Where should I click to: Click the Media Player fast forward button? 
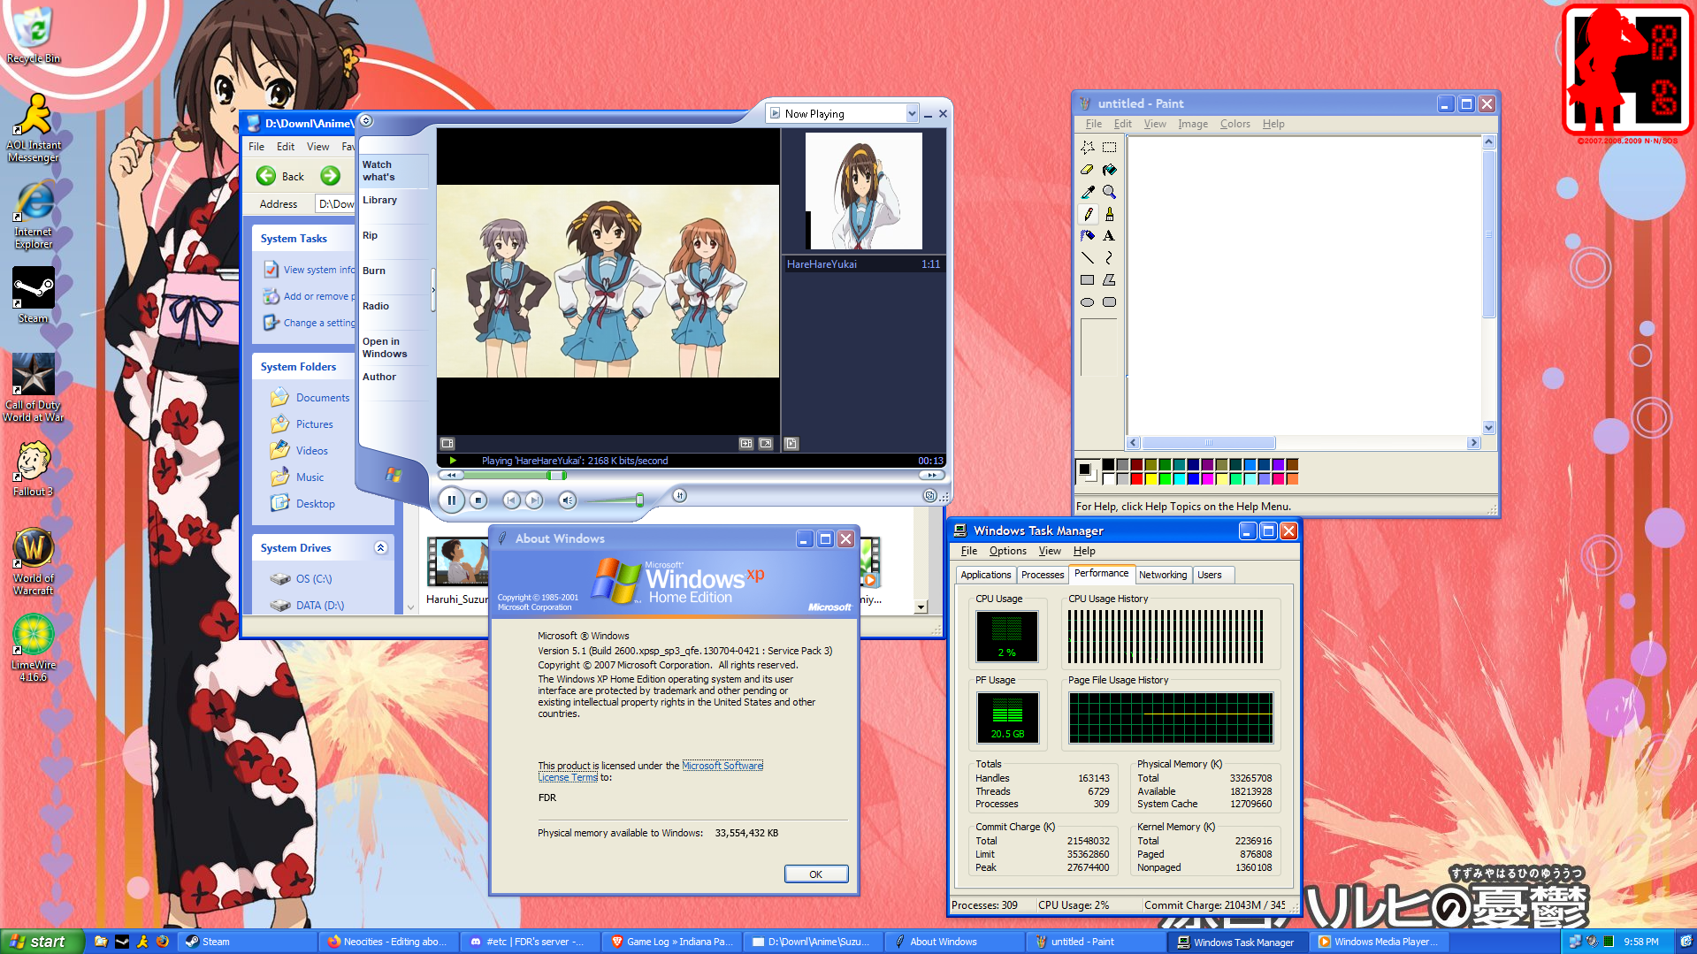(931, 476)
